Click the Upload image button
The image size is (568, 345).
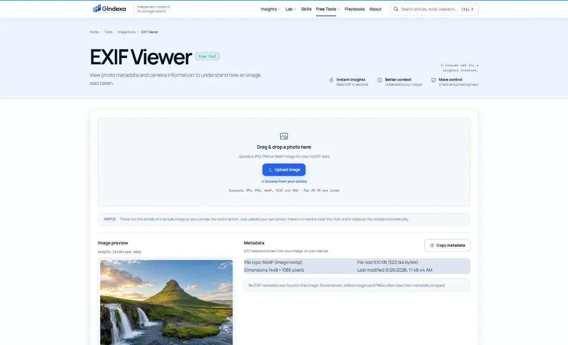(x=284, y=170)
